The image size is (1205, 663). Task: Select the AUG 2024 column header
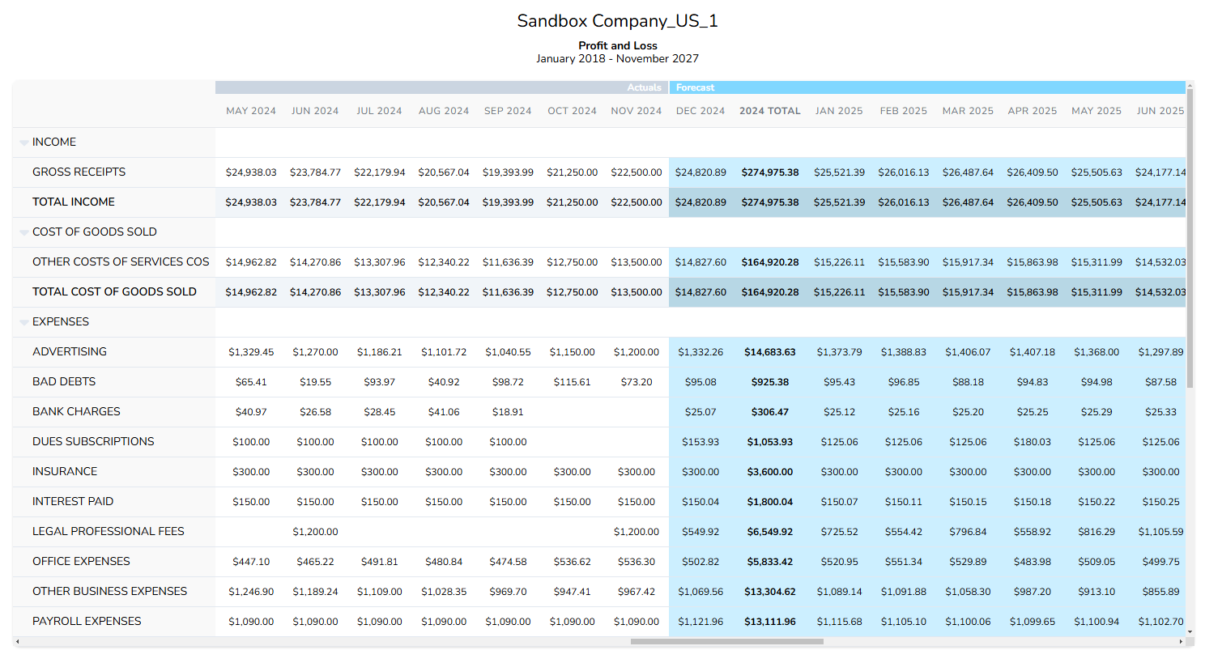click(x=444, y=111)
